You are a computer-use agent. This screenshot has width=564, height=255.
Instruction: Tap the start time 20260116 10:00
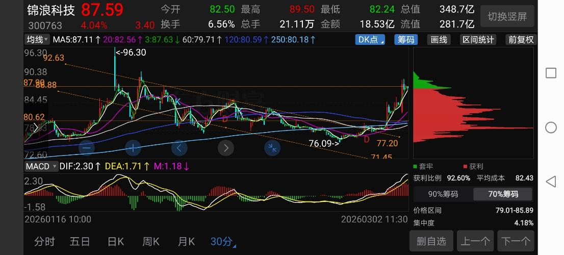pyautogui.click(x=58, y=219)
